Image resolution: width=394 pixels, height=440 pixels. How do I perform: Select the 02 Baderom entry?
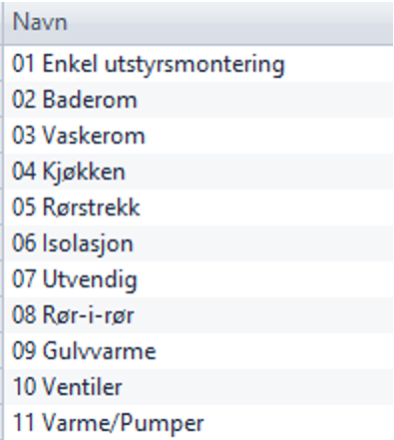click(x=198, y=100)
